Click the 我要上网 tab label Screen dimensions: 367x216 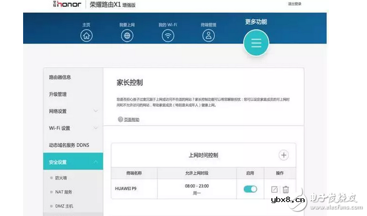point(127,25)
